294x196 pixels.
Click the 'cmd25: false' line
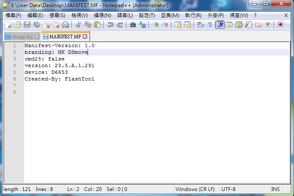45,59
